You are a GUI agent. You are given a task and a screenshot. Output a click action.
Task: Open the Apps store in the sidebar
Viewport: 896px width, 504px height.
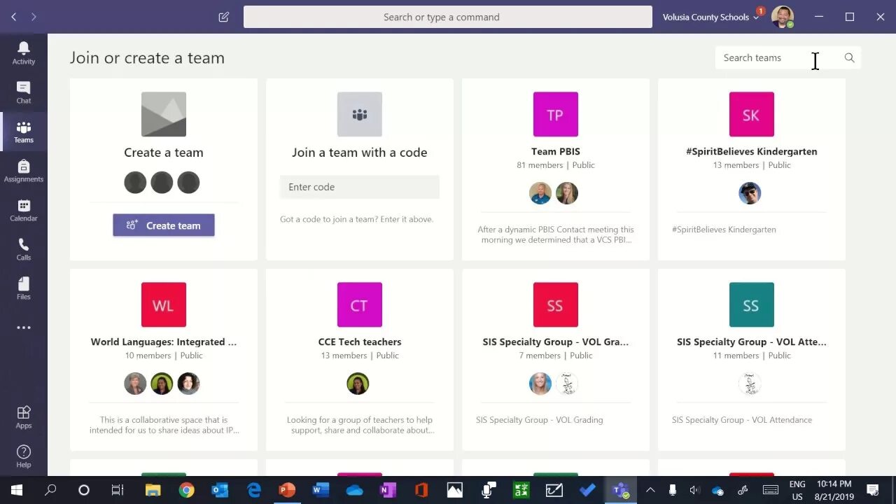tap(24, 417)
